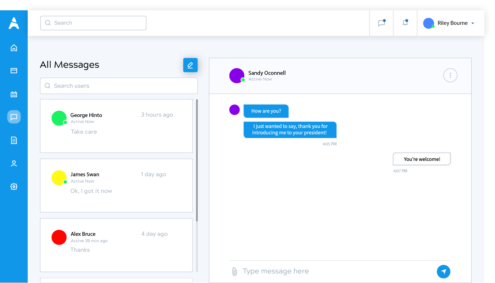Open the Alex Bruce conversation name

(x=83, y=234)
